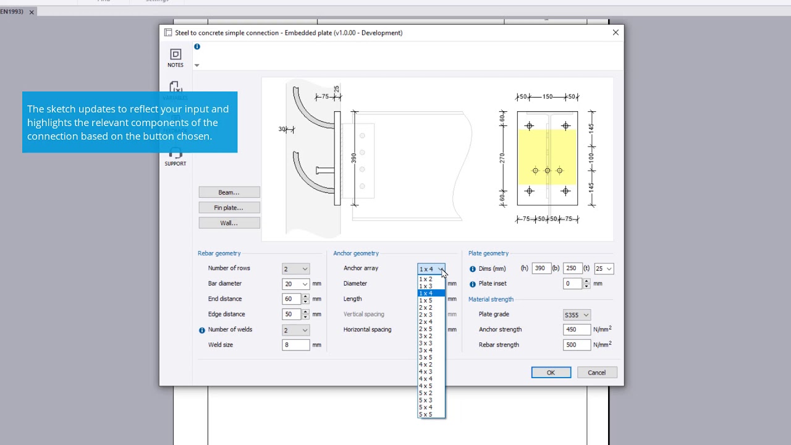Screen dimensions: 791x445
Task: Select 5 x 5 in anchor array list
Action: (431, 414)
